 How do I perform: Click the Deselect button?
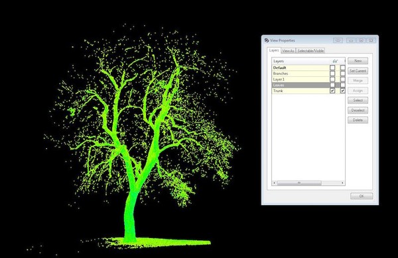[x=358, y=110]
